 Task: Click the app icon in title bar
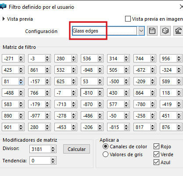click(x=3, y=7)
